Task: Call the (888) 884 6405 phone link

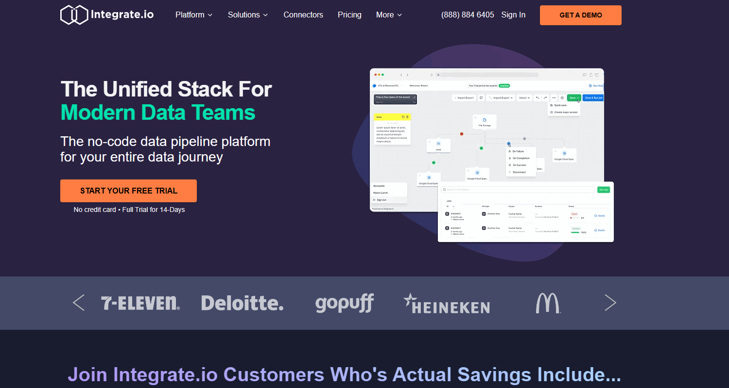Action: pos(468,15)
